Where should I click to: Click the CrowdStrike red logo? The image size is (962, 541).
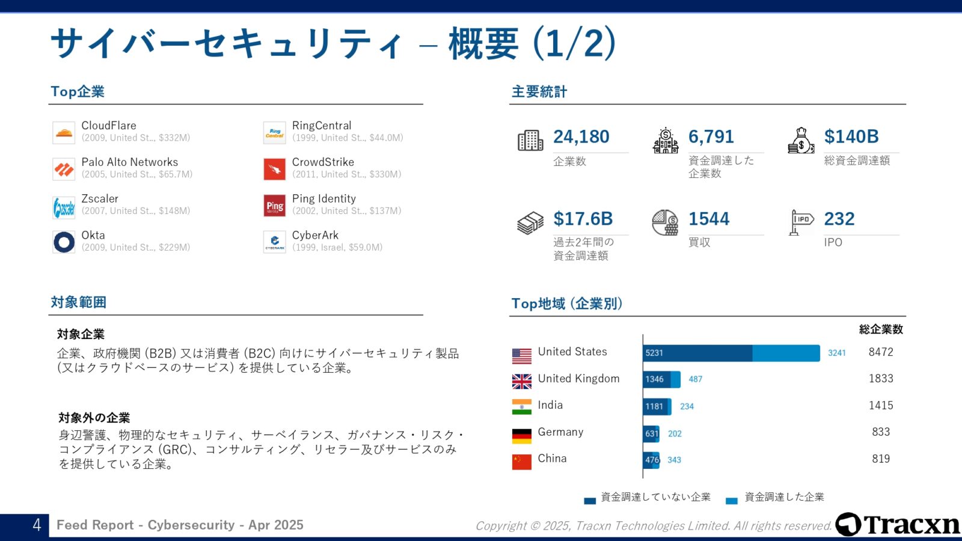(275, 169)
